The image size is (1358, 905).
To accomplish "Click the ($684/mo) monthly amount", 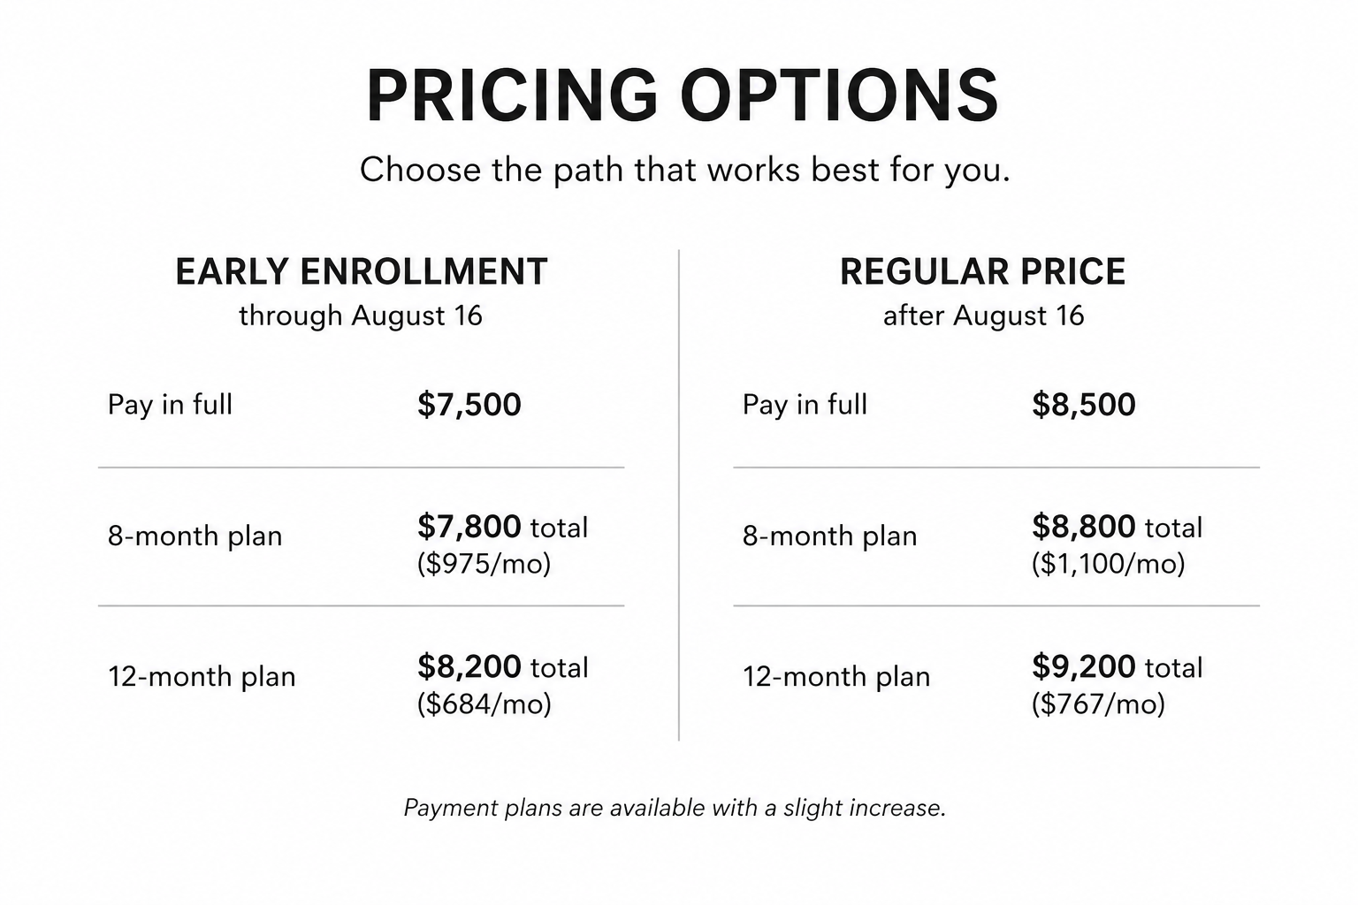I will pos(484,704).
